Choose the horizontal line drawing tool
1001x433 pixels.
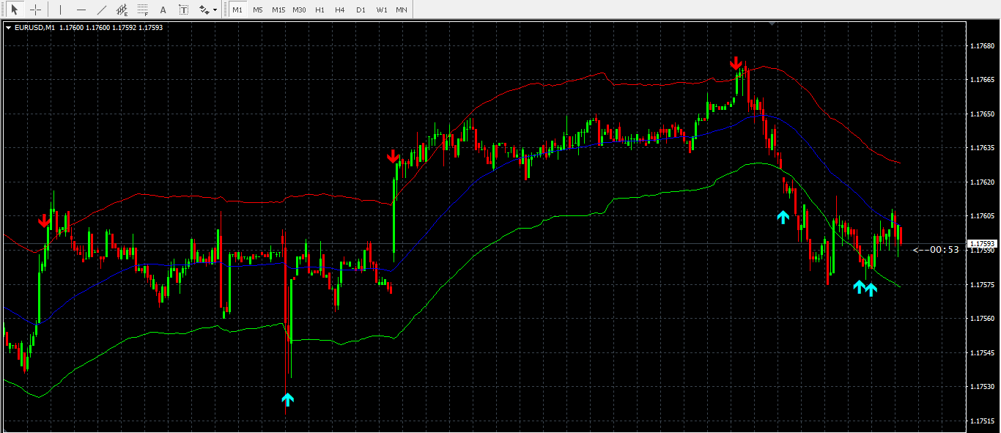[x=81, y=10]
